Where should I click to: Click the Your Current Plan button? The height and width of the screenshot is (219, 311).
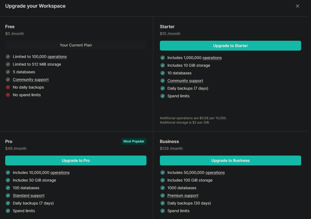coord(76,45)
